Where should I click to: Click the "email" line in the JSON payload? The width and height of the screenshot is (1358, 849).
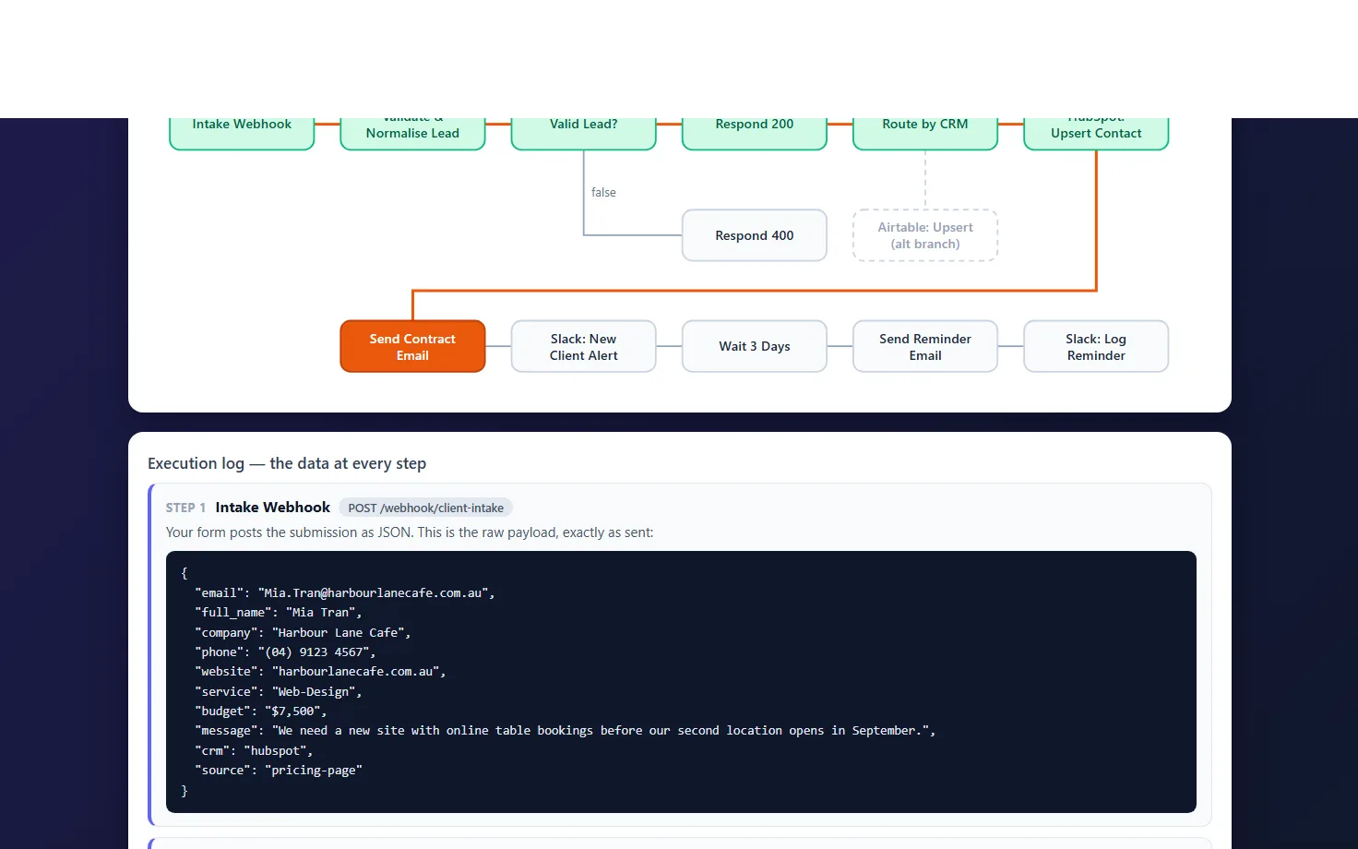click(x=345, y=593)
